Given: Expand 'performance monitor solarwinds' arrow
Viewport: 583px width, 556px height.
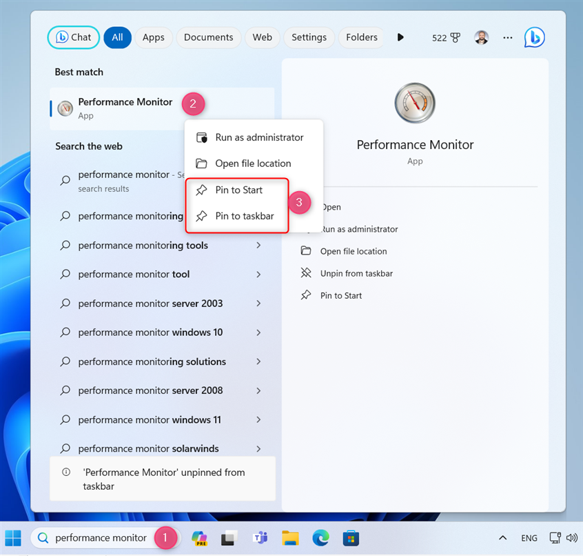Looking at the screenshot, I should click(x=258, y=449).
